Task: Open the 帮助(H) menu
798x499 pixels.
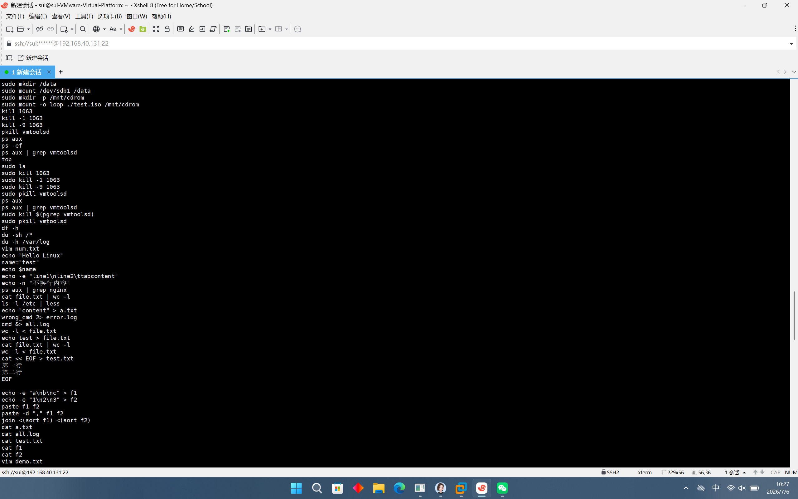Action: [x=161, y=16]
